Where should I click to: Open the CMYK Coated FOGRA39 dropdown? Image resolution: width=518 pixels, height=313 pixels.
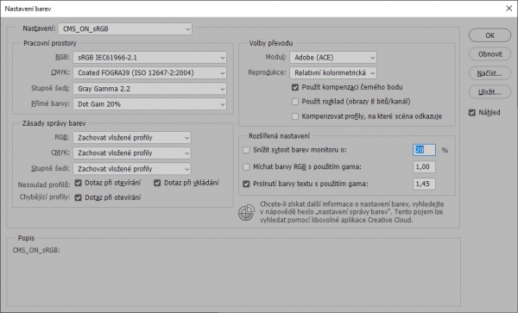(x=149, y=73)
